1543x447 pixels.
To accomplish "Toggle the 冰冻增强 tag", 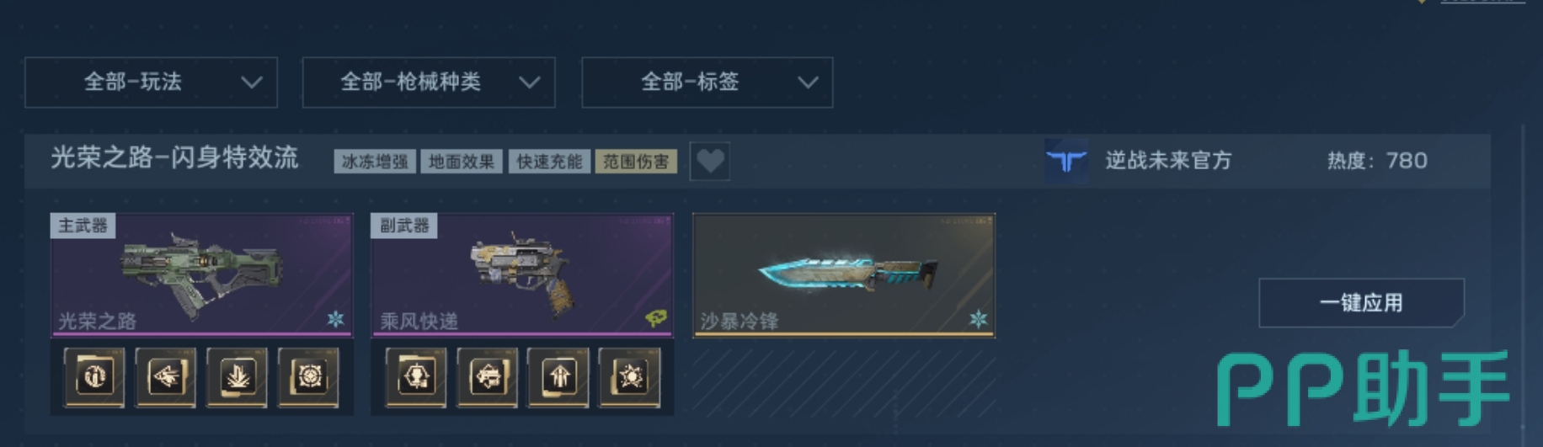I will 376,162.
